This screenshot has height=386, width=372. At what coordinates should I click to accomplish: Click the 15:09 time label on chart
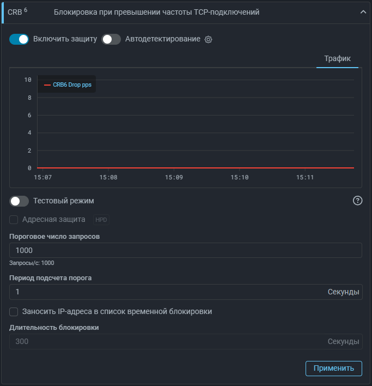174,178
